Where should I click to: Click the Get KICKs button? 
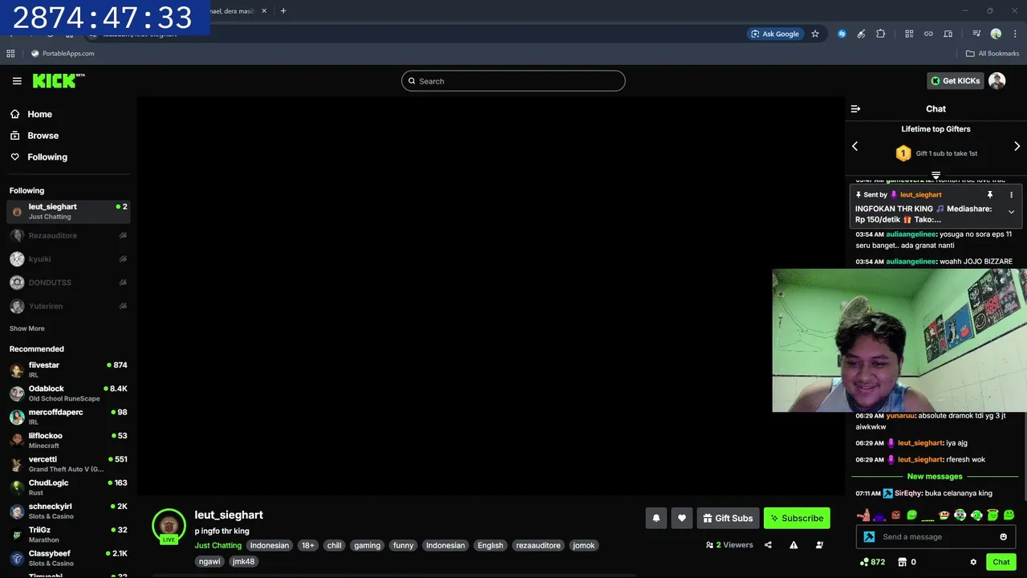955,80
